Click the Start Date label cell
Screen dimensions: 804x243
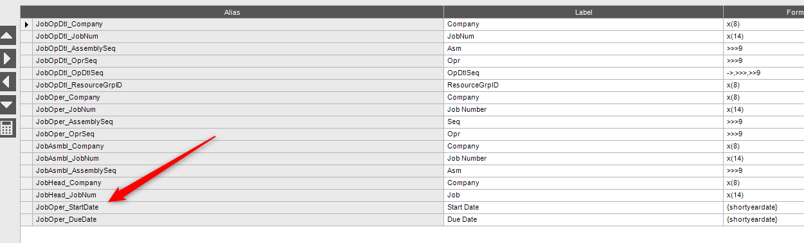point(584,208)
